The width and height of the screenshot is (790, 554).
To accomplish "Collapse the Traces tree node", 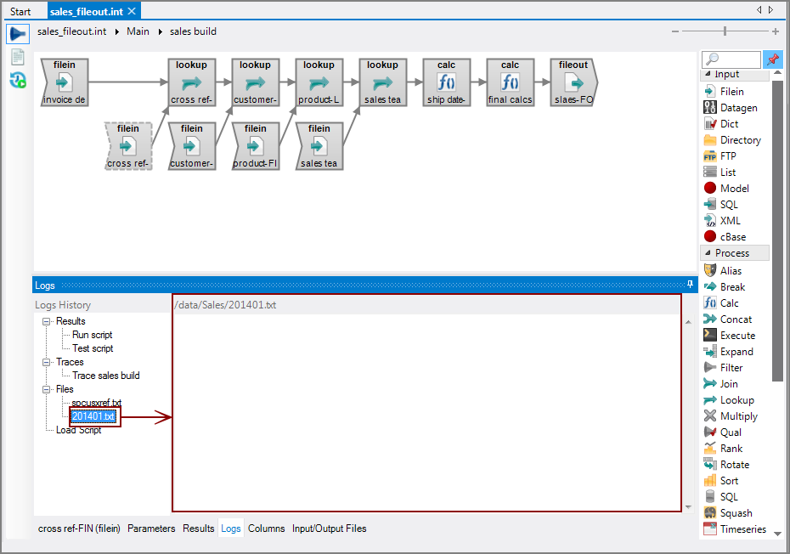I will [x=48, y=362].
